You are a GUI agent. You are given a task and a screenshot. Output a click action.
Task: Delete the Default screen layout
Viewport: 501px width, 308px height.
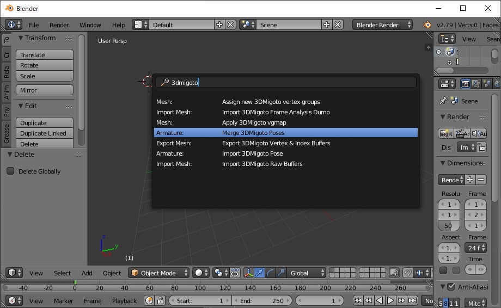(x=230, y=24)
